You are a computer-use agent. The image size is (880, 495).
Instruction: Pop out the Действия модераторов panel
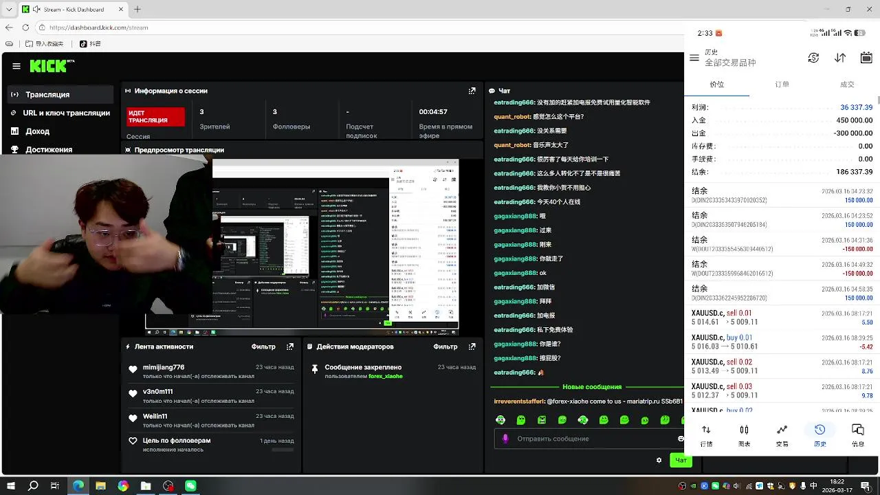pos(472,346)
